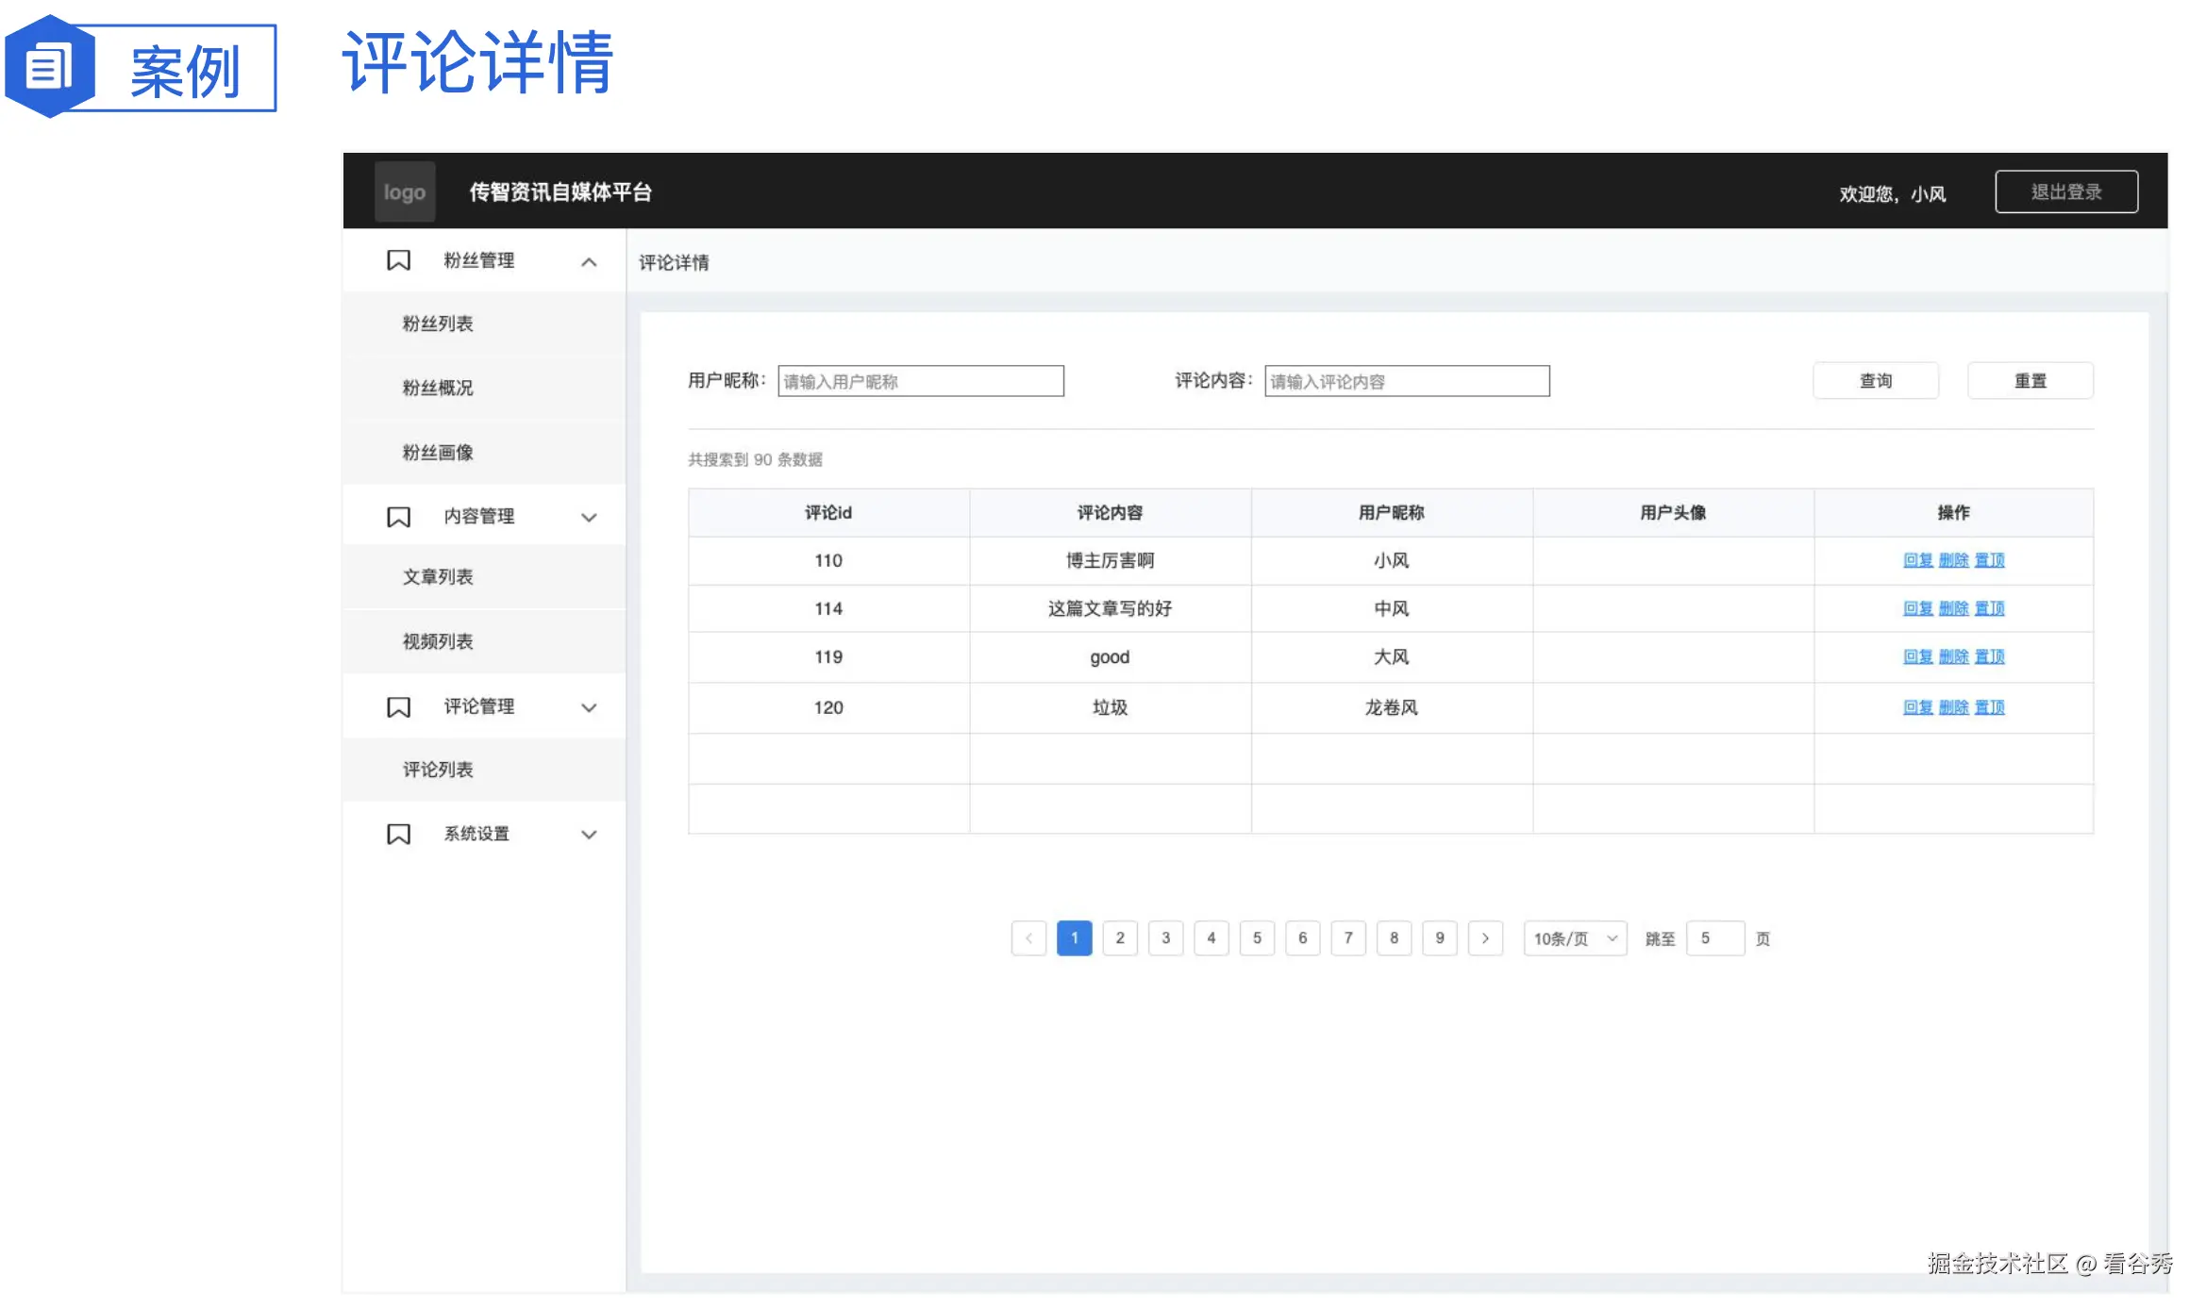2206x1309 pixels.
Task: Open the page size dropdown arrow
Action: (1611, 937)
